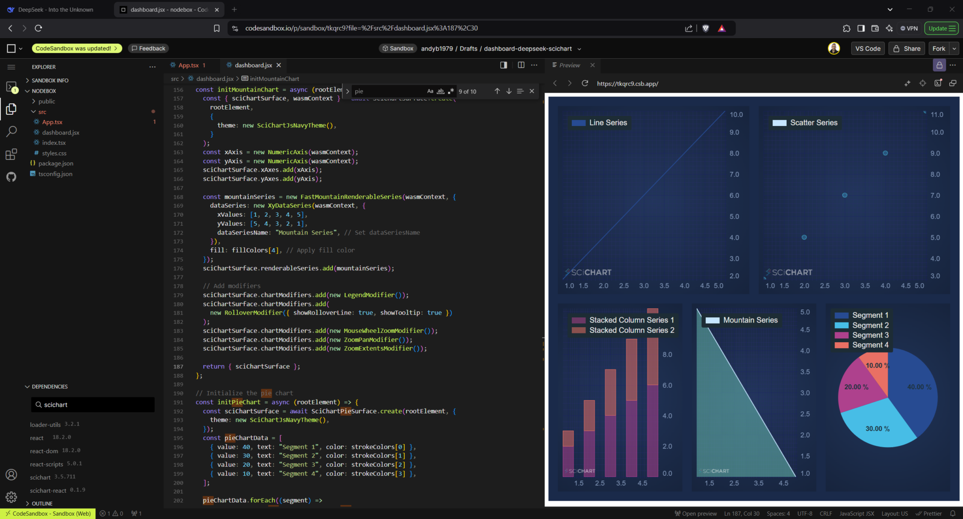The width and height of the screenshot is (963, 519).
Task: Go forward in the preview browser
Action: pyautogui.click(x=570, y=83)
